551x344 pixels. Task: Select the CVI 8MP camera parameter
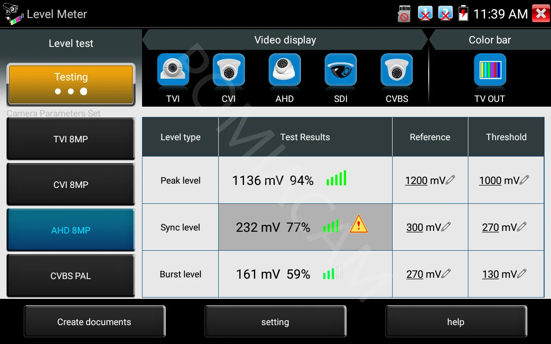click(x=71, y=184)
